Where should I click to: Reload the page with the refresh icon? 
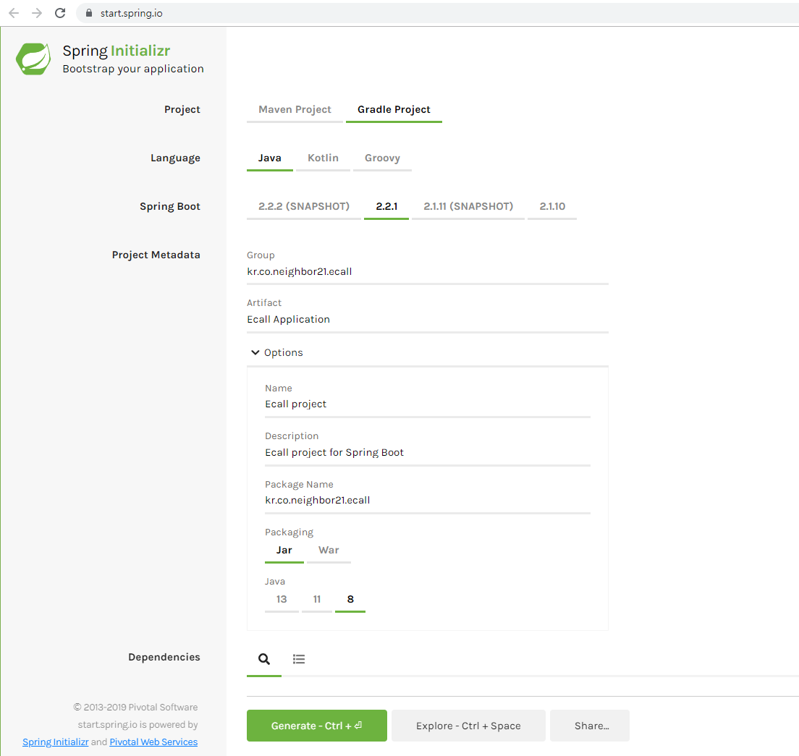pyautogui.click(x=60, y=13)
